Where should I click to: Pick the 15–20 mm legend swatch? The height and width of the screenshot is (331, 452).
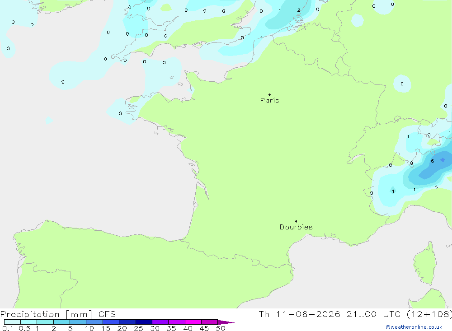[x=111, y=322]
